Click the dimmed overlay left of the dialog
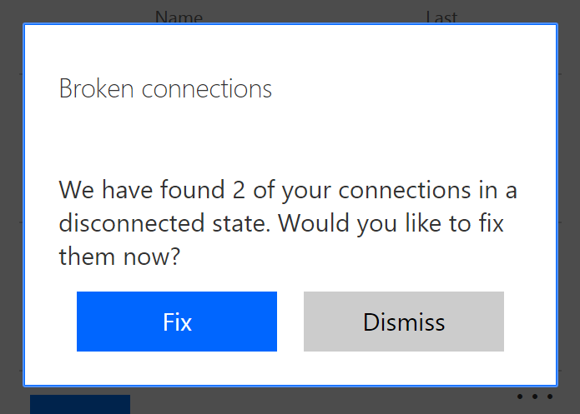 (x=11, y=208)
